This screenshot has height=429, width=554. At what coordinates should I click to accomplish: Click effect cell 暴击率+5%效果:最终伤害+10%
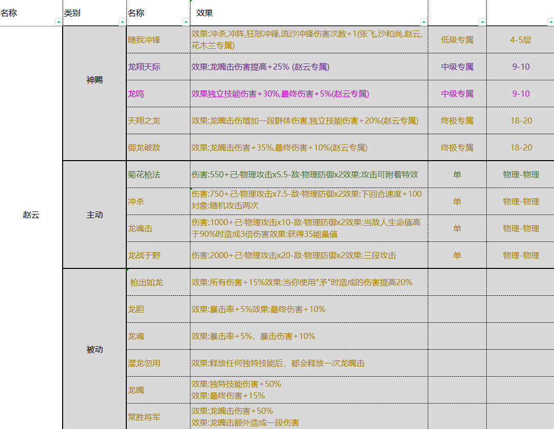pos(309,309)
